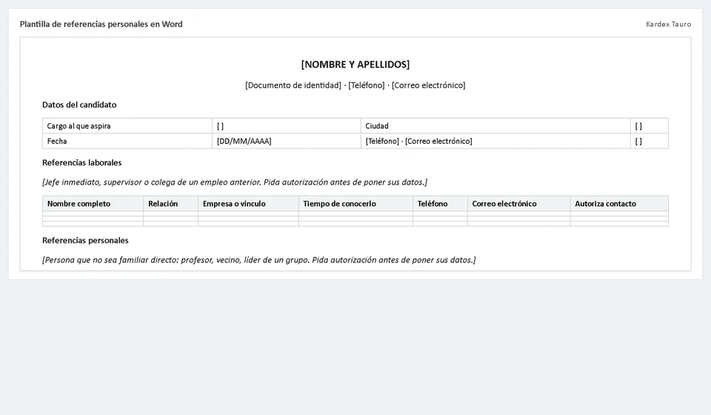Select the '[NOMBRE Y APELLIDOS]' heading placeholder
The width and height of the screenshot is (711, 415).
pyautogui.click(x=355, y=64)
